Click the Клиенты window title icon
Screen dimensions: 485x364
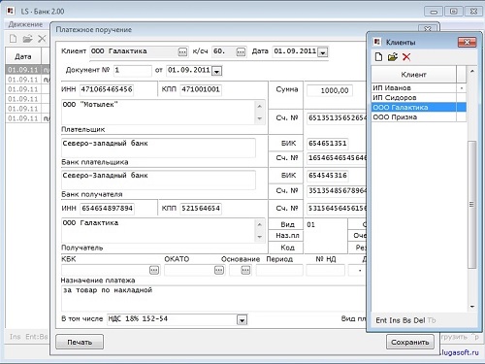pyautogui.click(x=377, y=42)
